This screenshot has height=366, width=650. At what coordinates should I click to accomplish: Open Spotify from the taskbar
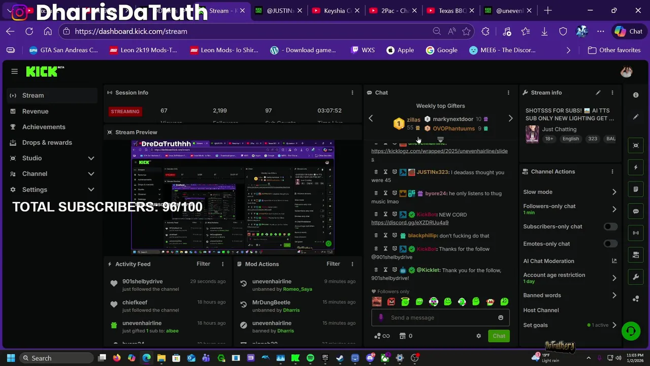tap(310, 358)
